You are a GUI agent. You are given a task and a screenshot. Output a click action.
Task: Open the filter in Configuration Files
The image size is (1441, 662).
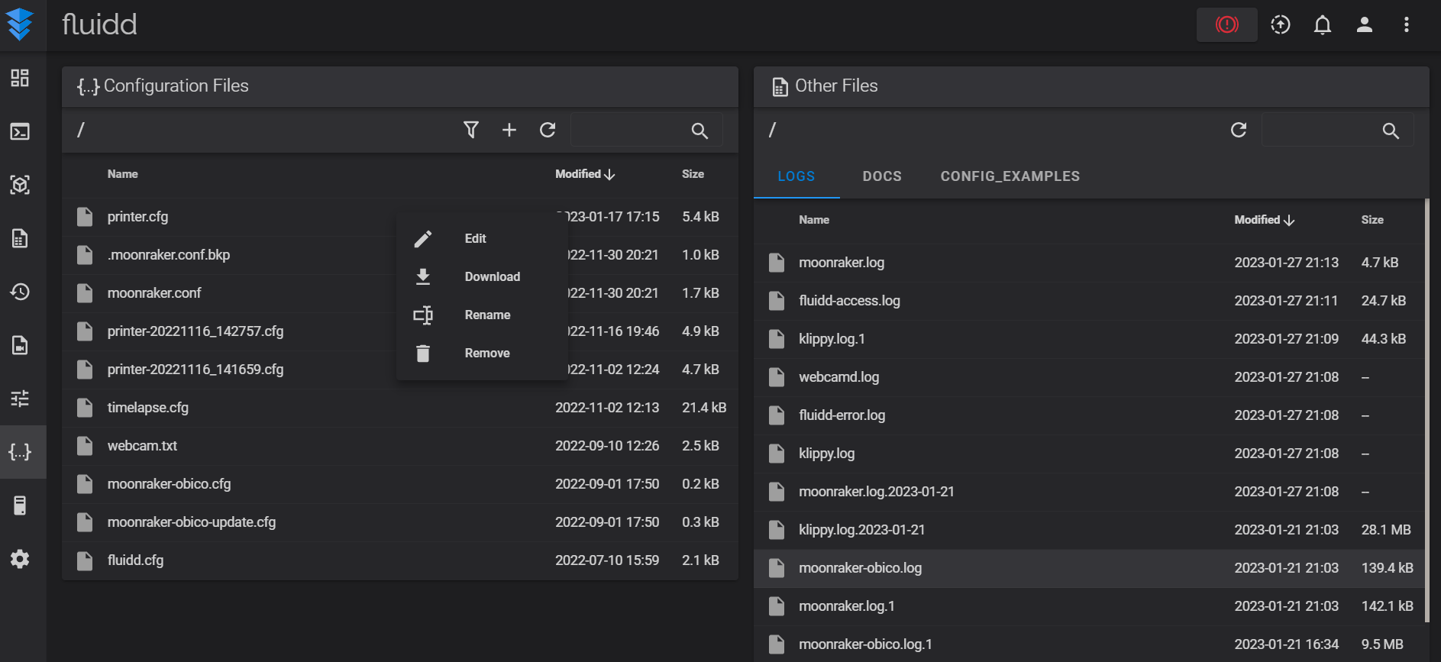click(471, 130)
